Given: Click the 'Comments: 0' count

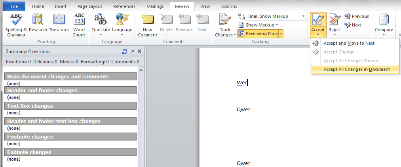Looking at the screenshot, I should [x=125, y=62].
